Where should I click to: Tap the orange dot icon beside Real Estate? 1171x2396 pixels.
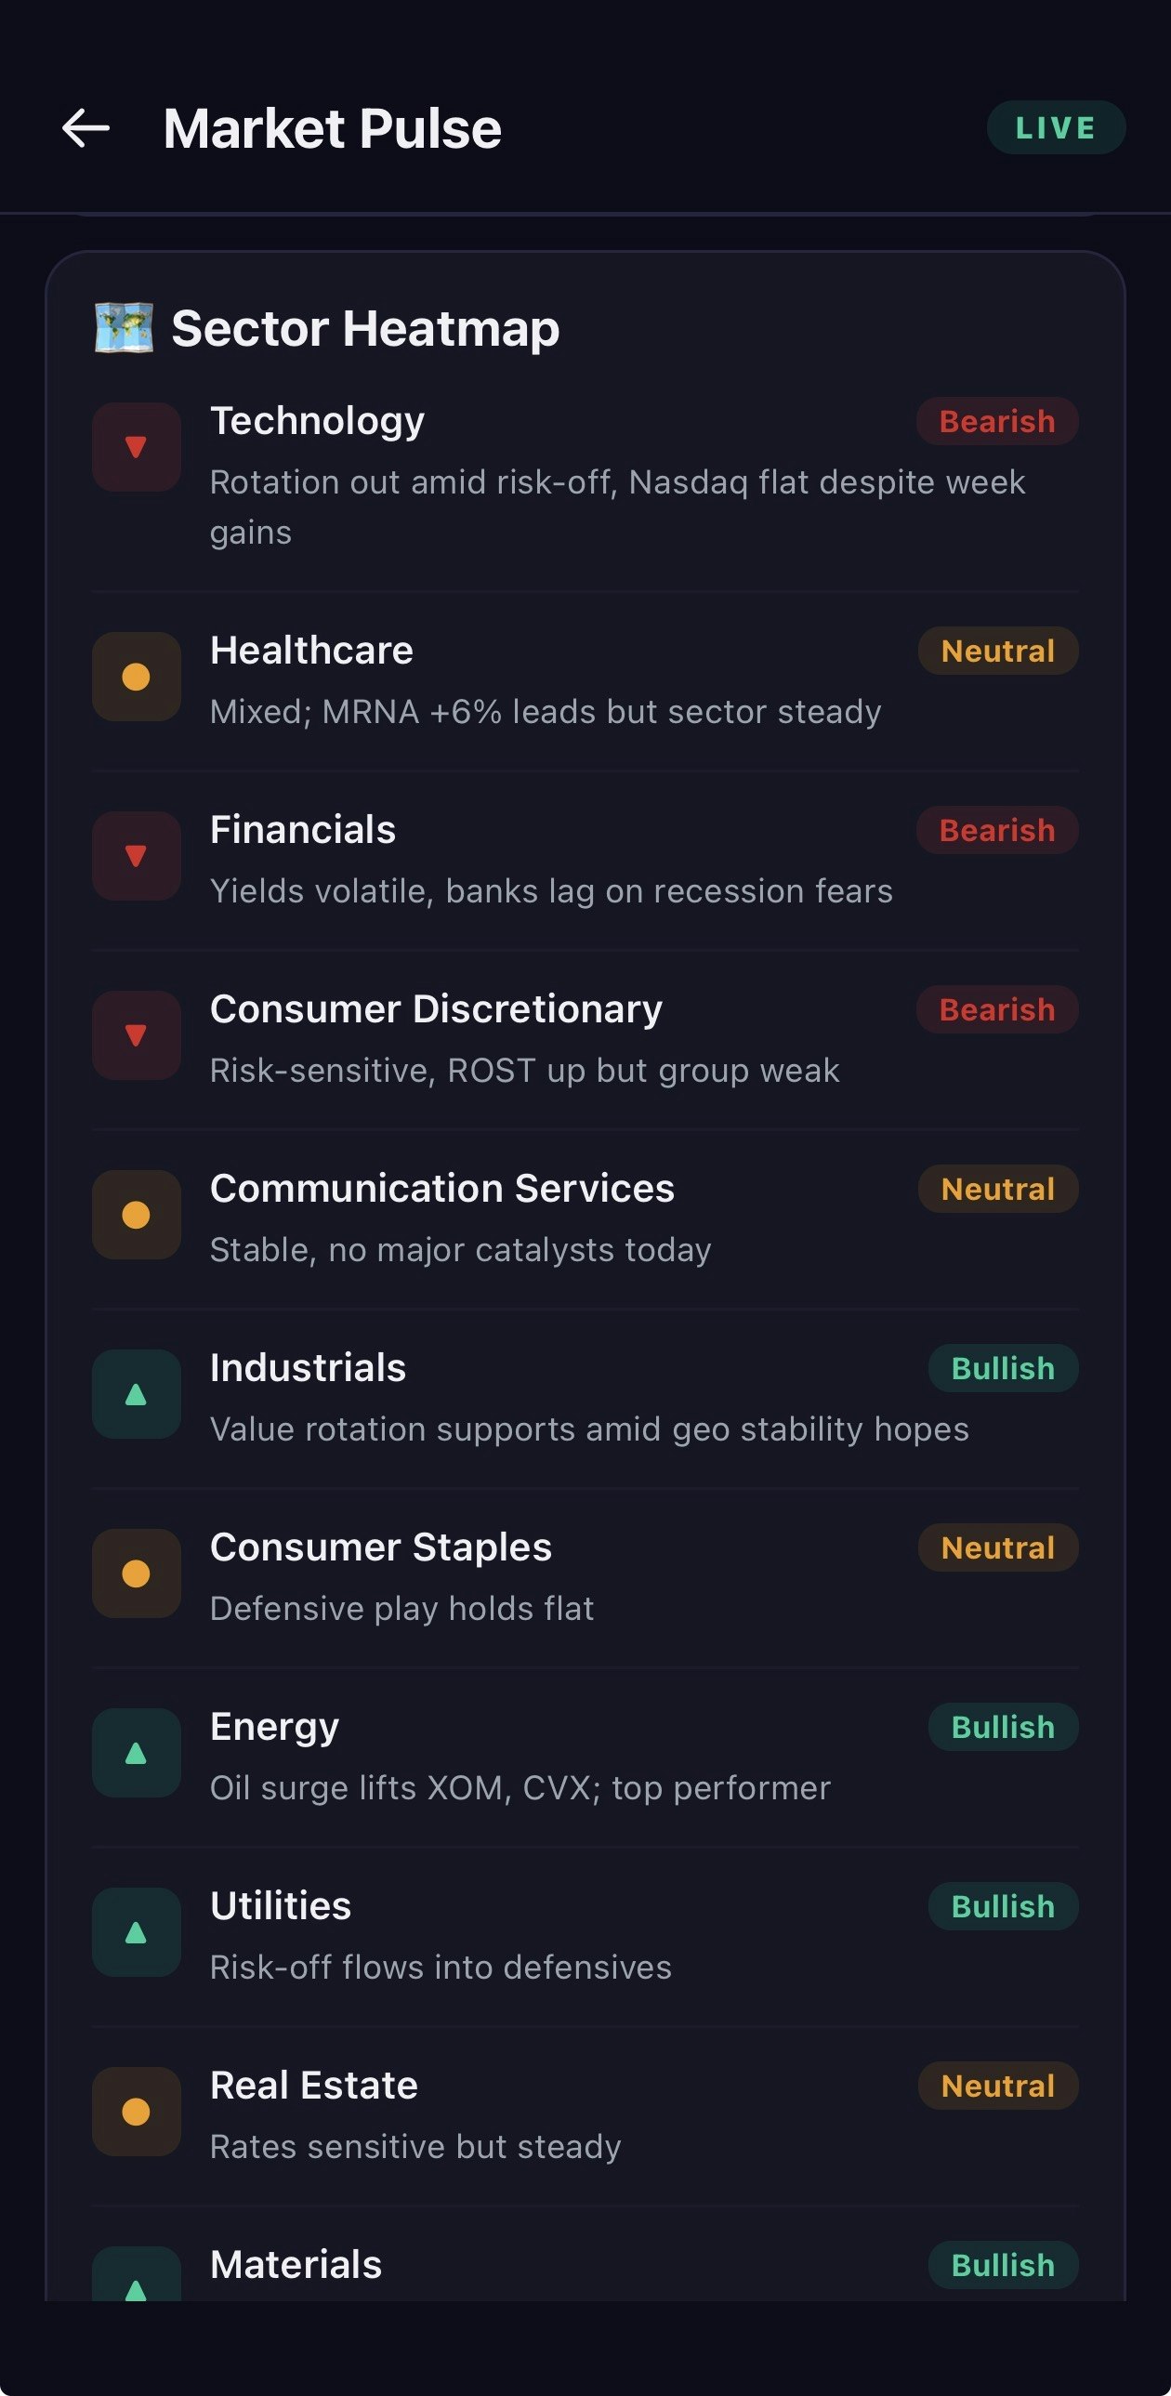tap(136, 2113)
